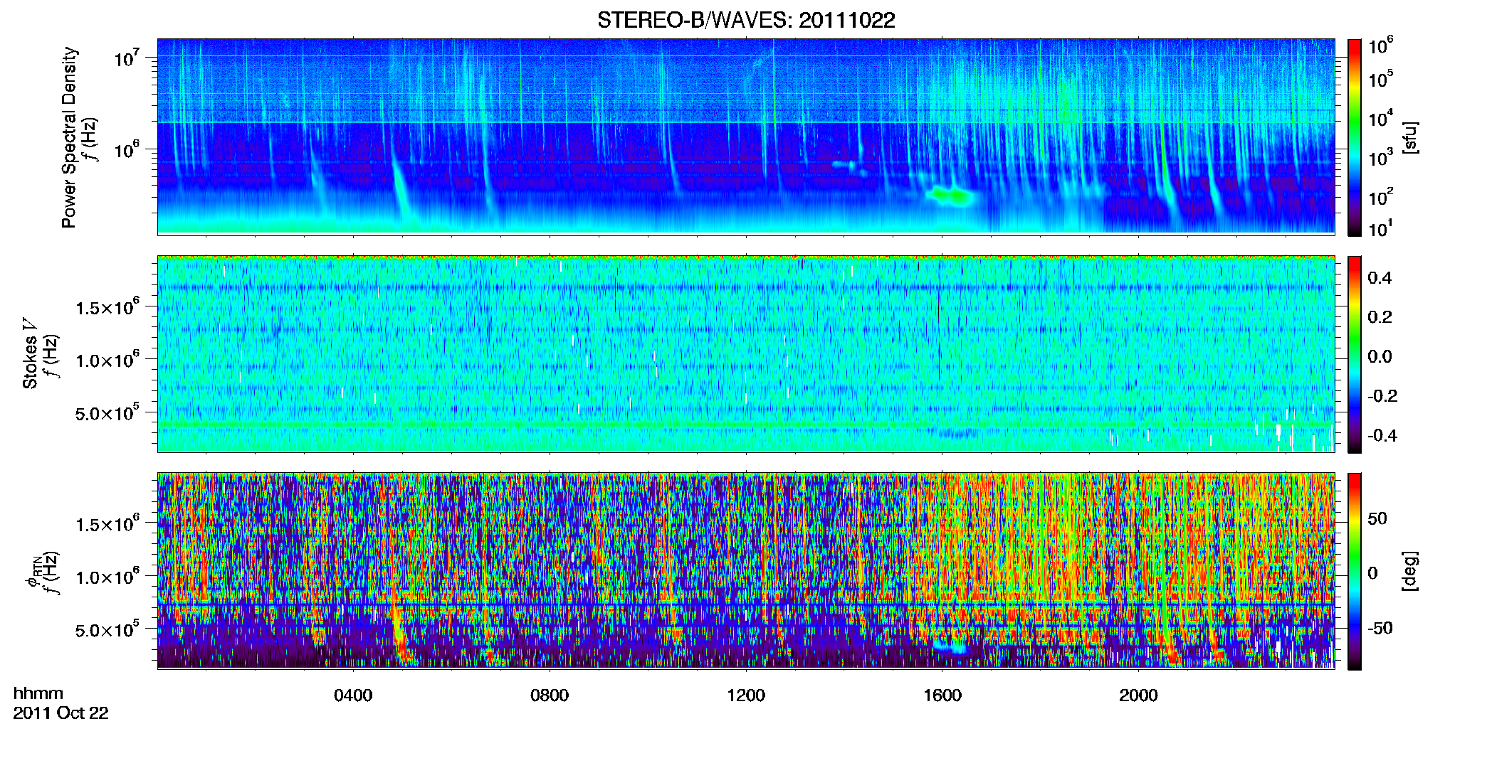Click the "[deg]" unit label

click(1410, 571)
